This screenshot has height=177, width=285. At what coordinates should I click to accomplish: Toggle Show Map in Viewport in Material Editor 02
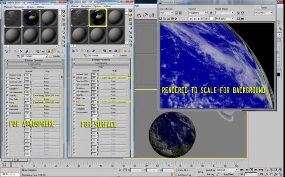(115, 51)
